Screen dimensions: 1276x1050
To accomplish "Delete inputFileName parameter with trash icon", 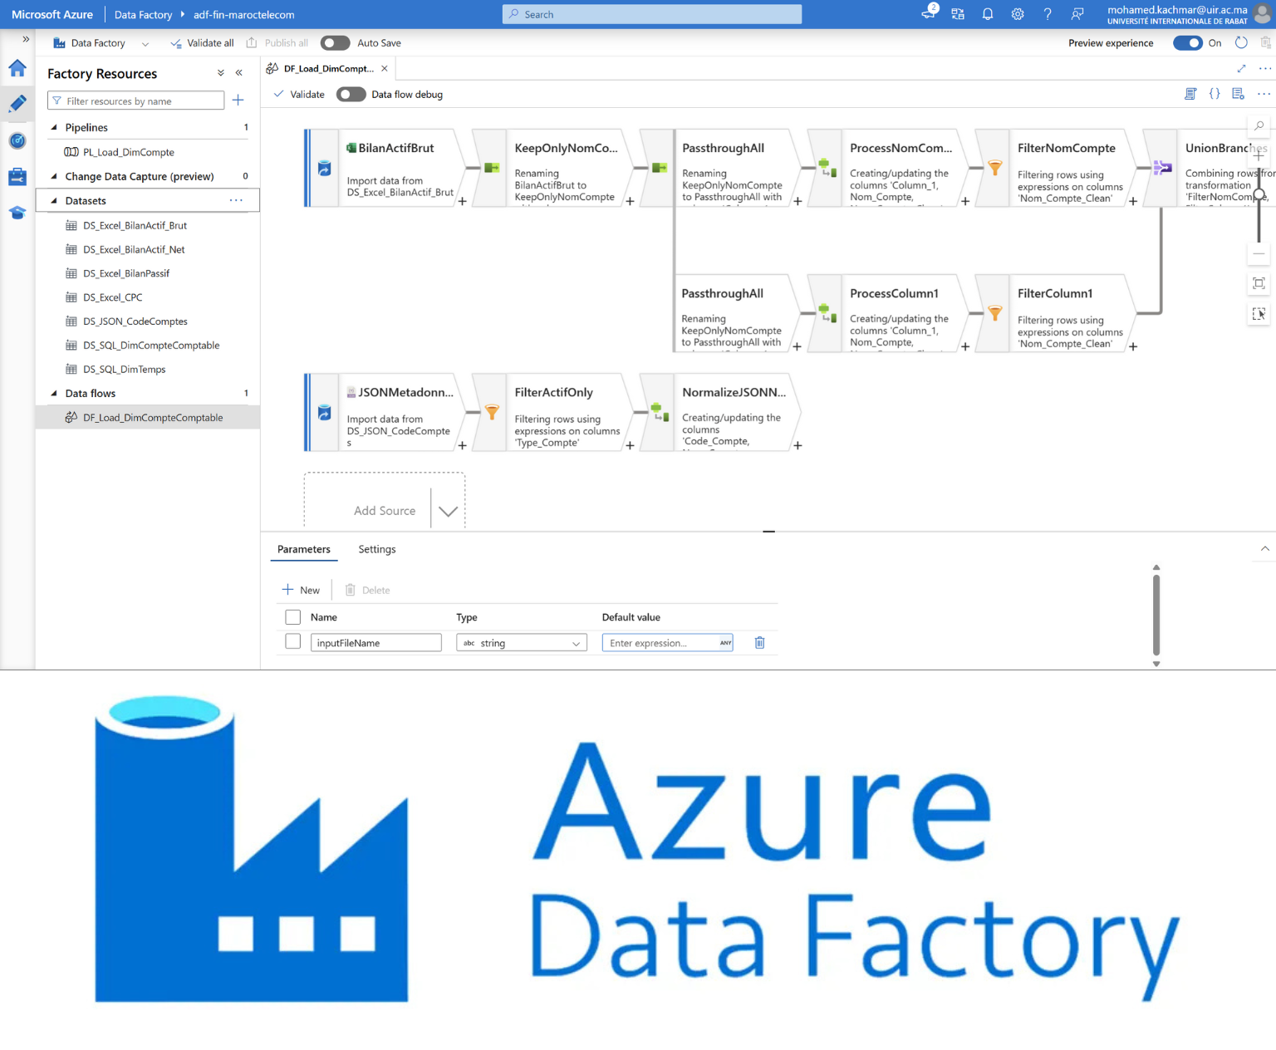I will [x=759, y=642].
